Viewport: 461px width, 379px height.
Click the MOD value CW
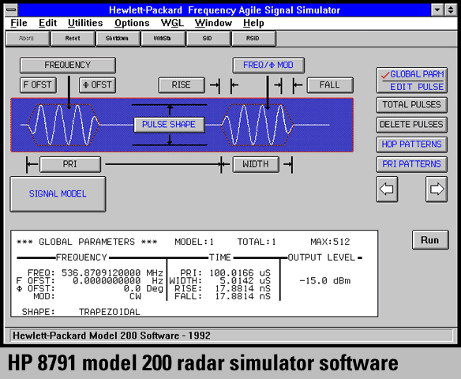tap(135, 296)
